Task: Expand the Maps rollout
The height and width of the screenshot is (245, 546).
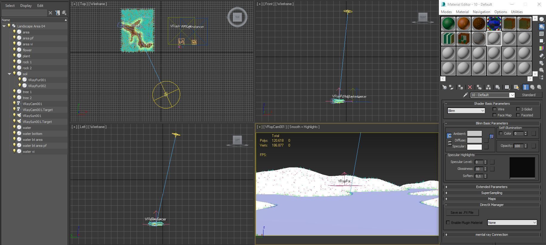Action: [492, 199]
